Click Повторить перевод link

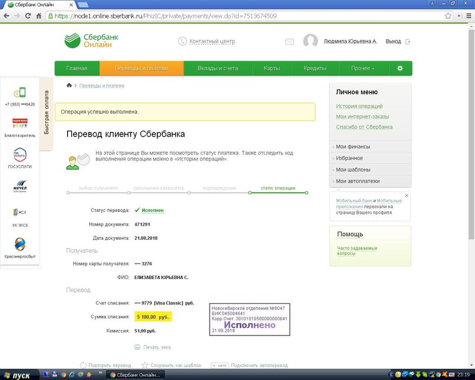110,365
